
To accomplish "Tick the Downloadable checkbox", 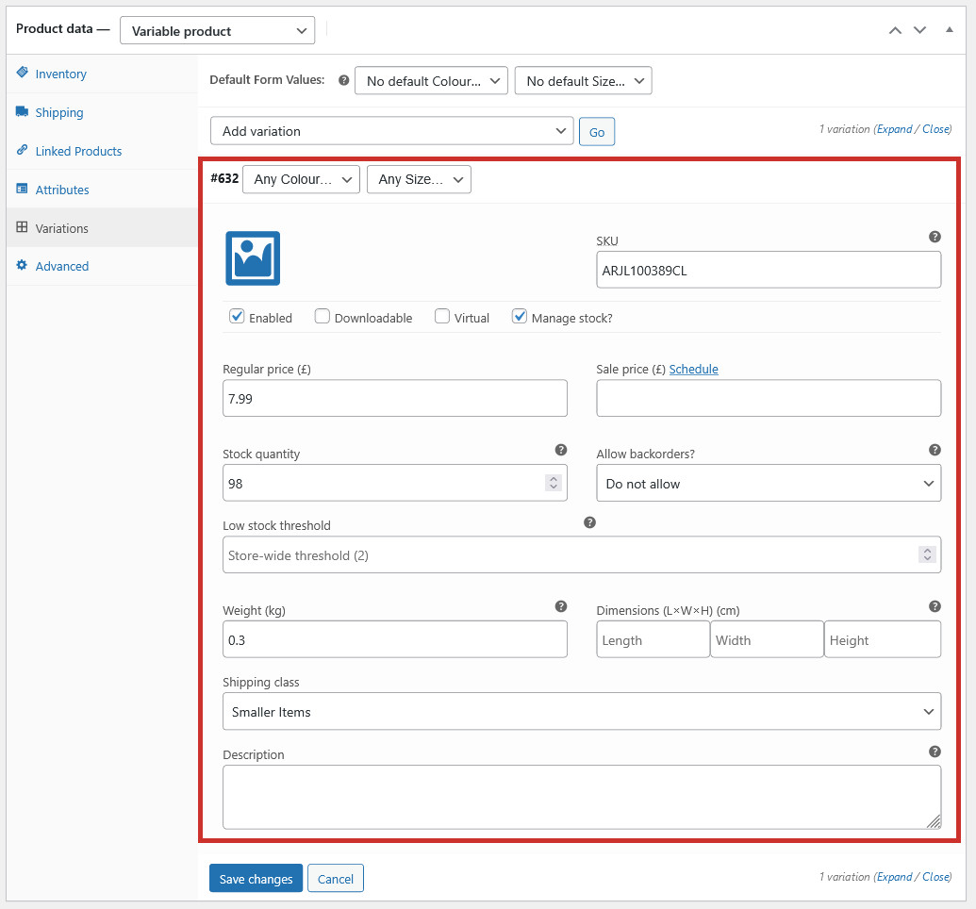I will click(x=322, y=316).
